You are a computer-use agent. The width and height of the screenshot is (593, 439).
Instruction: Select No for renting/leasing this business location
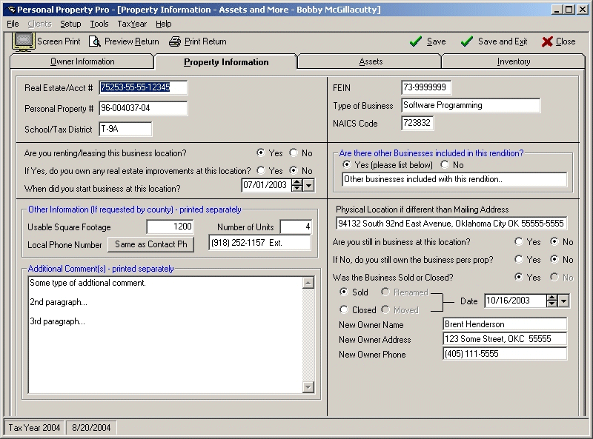(x=294, y=153)
